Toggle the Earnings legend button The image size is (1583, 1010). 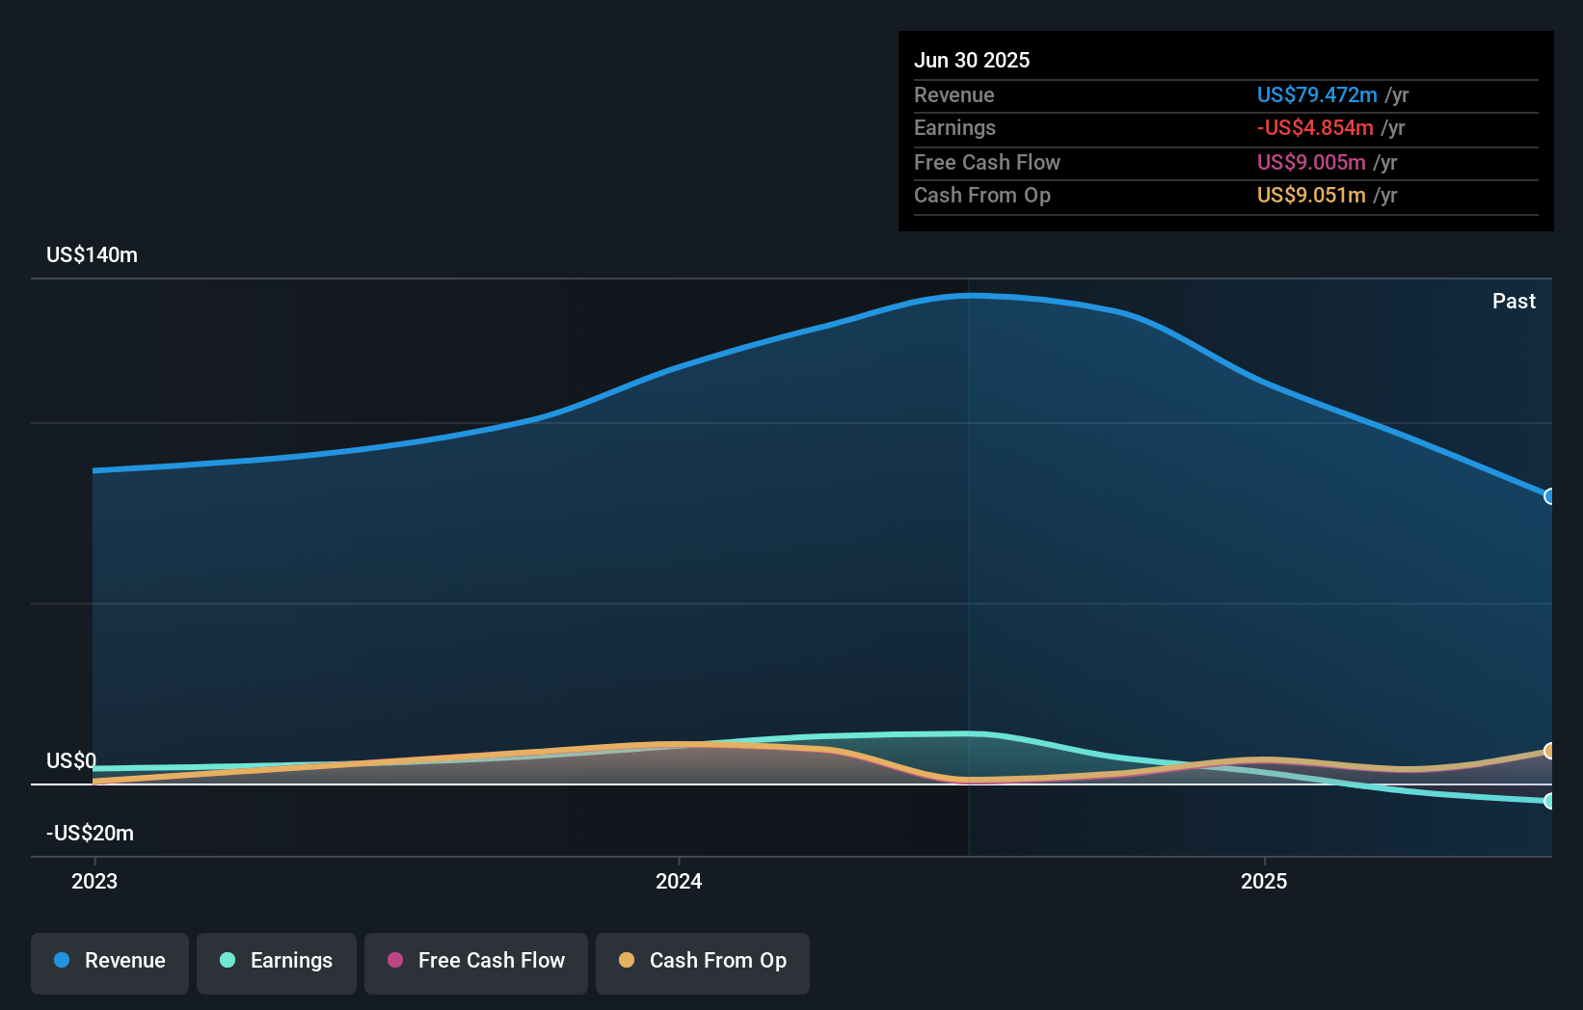277,963
